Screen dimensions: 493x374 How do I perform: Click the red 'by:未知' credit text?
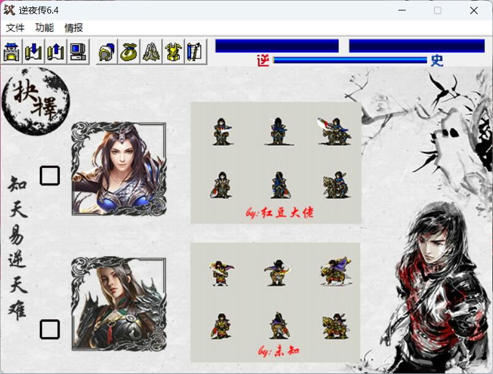[x=279, y=351]
